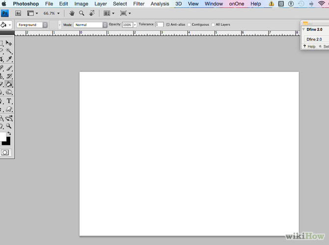Select the Magic Wand tool
Image resolution: width=329 pixels, height=245 pixels.
pos(9,51)
